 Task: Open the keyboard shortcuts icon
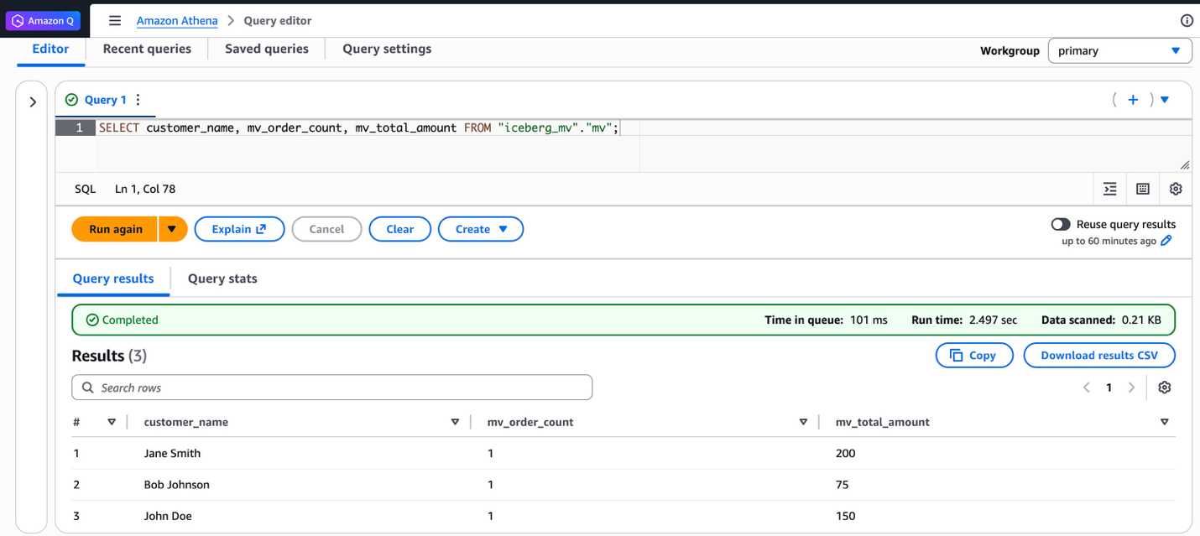click(x=1142, y=190)
